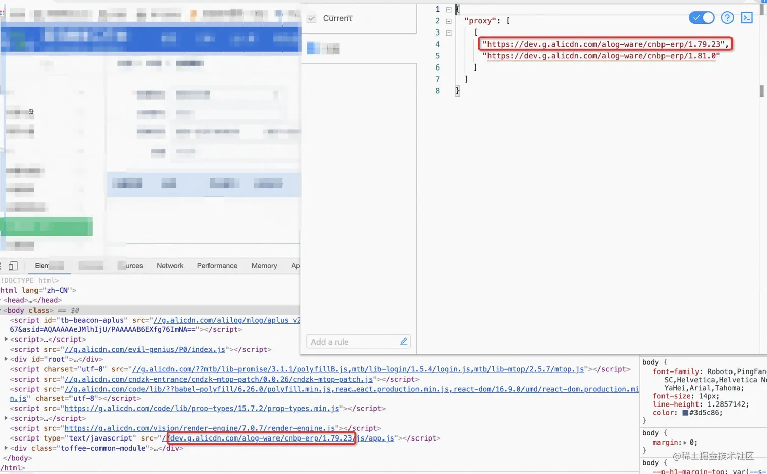Expand the toffee-common-module div node
The height and width of the screenshot is (474, 767).
(x=6, y=448)
